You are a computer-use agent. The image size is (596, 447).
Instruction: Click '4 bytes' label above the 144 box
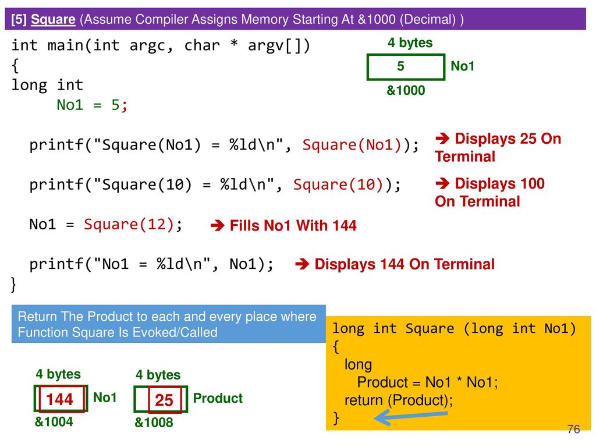coord(58,374)
